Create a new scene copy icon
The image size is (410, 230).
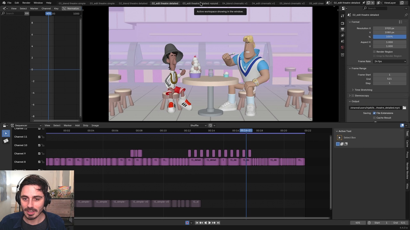(x=368, y=3)
